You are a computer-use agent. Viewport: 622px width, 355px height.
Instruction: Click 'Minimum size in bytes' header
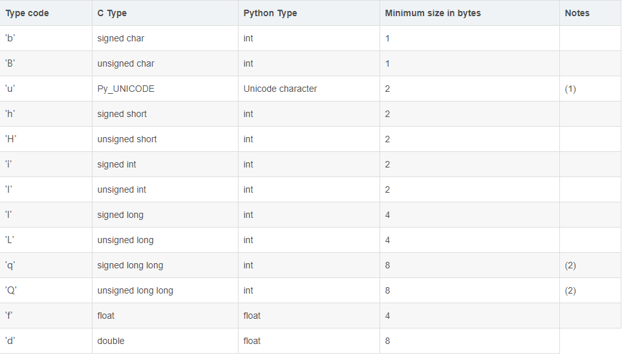coord(433,13)
